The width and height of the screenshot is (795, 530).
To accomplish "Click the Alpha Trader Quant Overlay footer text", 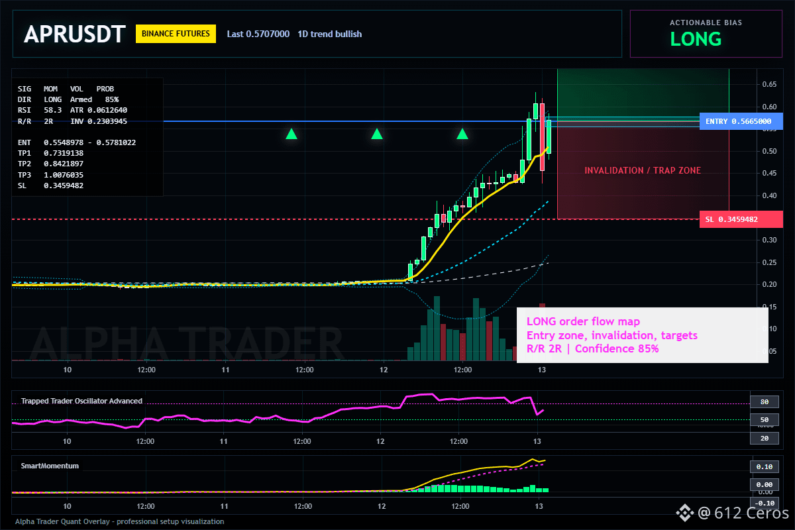I will [x=119, y=521].
